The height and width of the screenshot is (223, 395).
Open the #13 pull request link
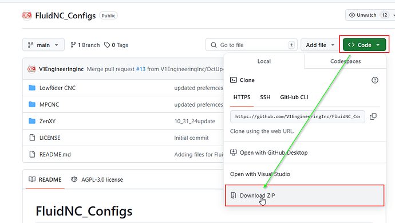[141, 69]
